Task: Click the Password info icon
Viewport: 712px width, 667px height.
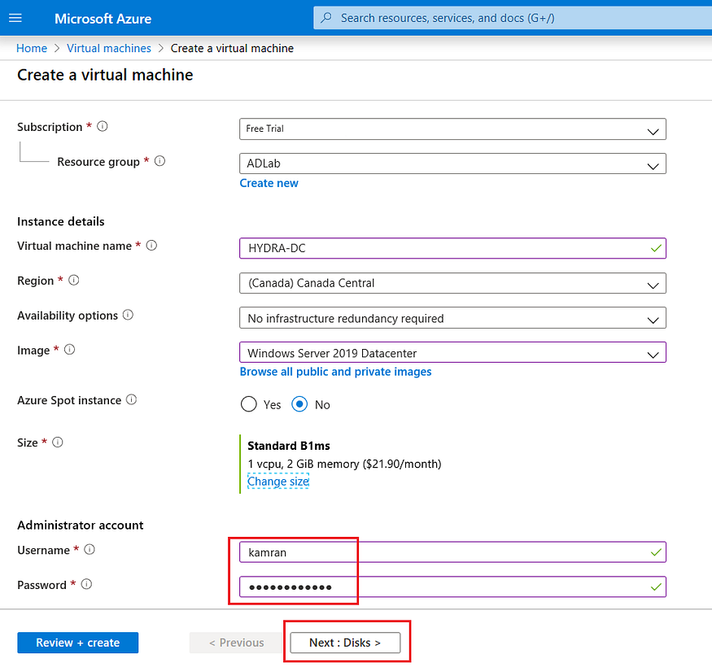Action: tap(85, 584)
